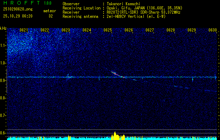
Task: Click the 0623 time marker label
Action: coord(66,30)
